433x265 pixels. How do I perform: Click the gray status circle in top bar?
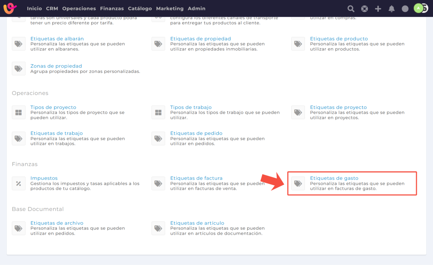(x=405, y=9)
